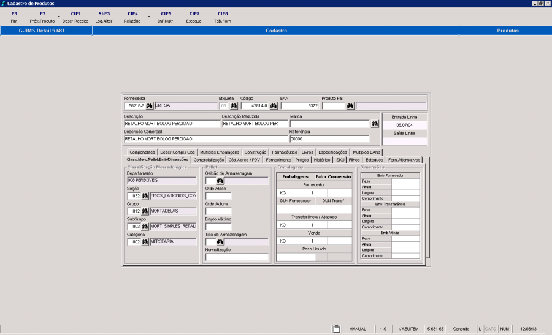
Task: Click the EAN input field
Action: pos(299,105)
